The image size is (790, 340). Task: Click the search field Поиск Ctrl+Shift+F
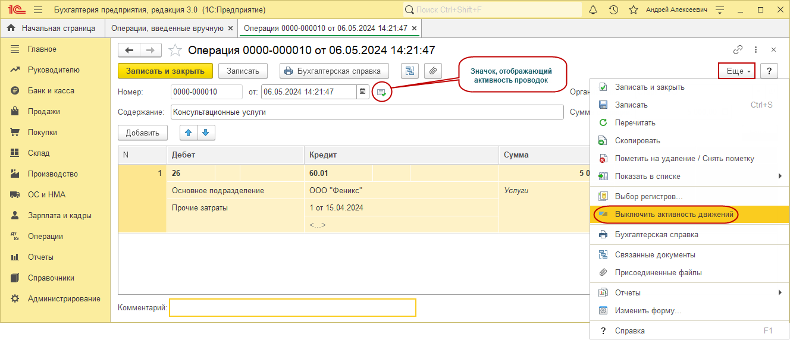(x=493, y=10)
